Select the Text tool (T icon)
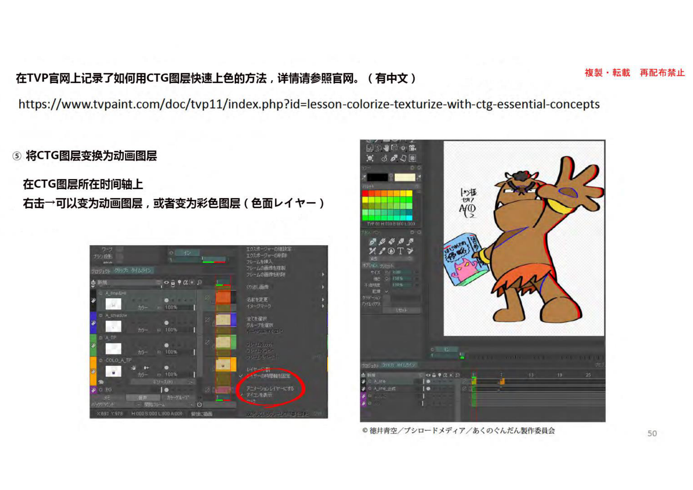Viewport: 693px width, 490px height. pyautogui.click(x=401, y=251)
